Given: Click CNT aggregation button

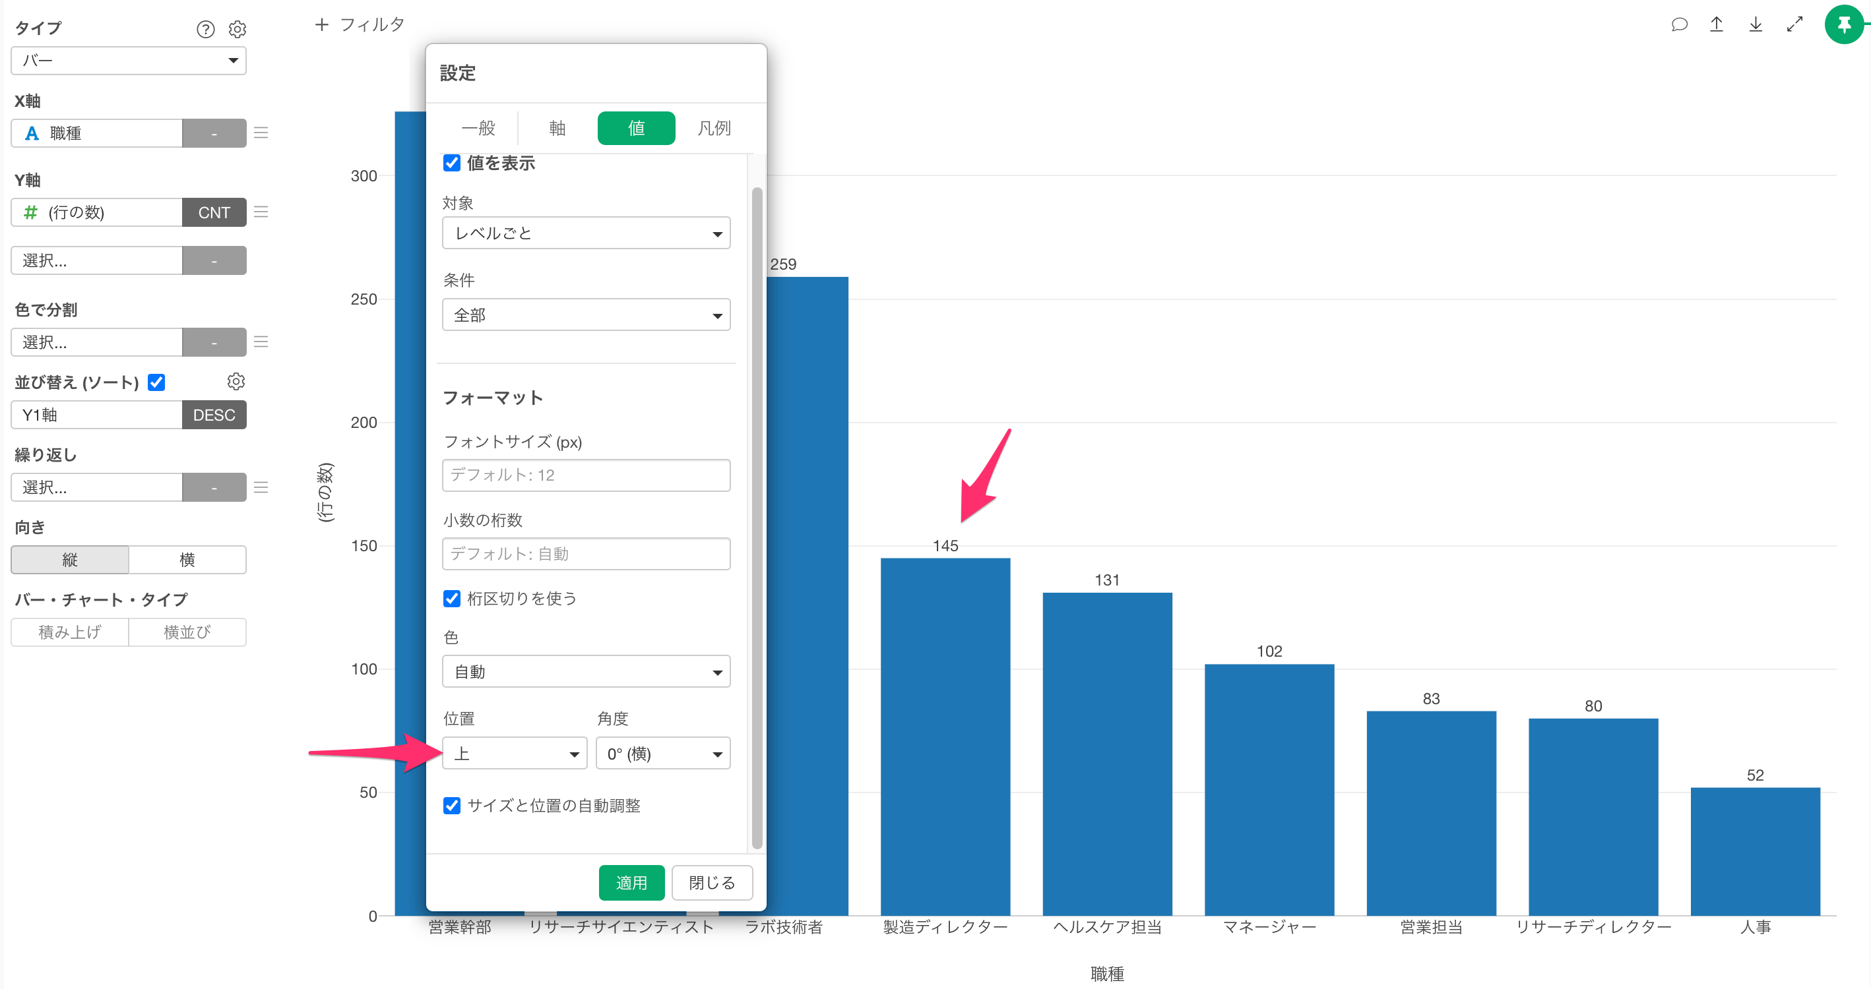Looking at the screenshot, I should (x=214, y=212).
